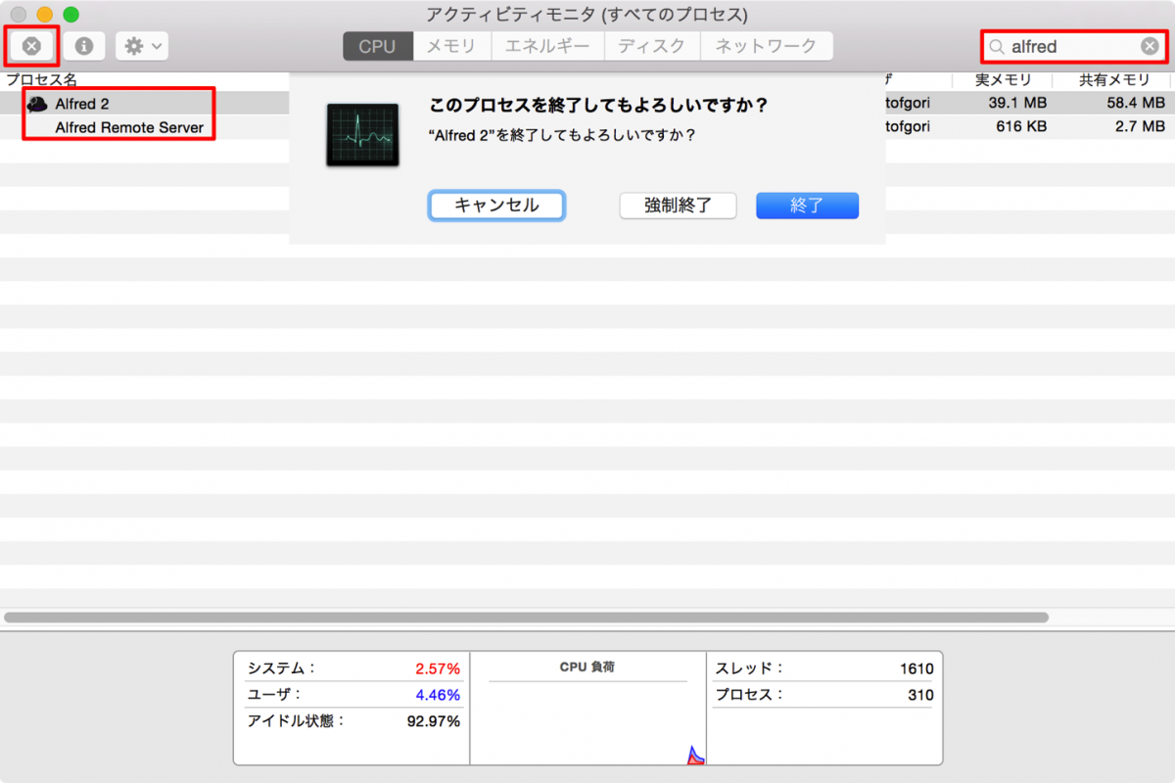
Task: Sort by the プロセス名 column header
Action: click(x=43, y=79)
